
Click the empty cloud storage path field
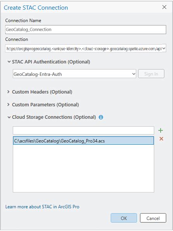pyautogui.click(x=83, y=130)
